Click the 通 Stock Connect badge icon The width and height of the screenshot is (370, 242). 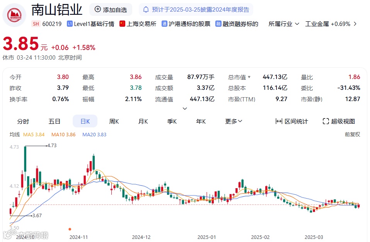click(x=164, y=24)
